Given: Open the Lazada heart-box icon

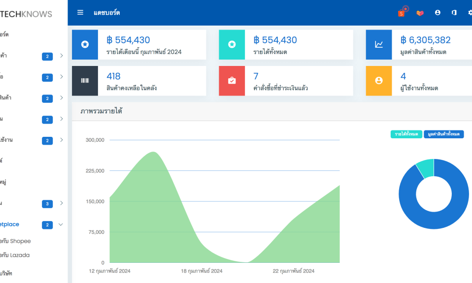Looking at the screenshot, I should tap(420, 13).
